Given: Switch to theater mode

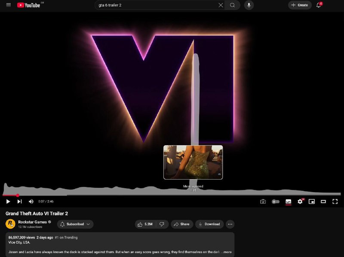Looking at the screenshot, I should [323, 202].
